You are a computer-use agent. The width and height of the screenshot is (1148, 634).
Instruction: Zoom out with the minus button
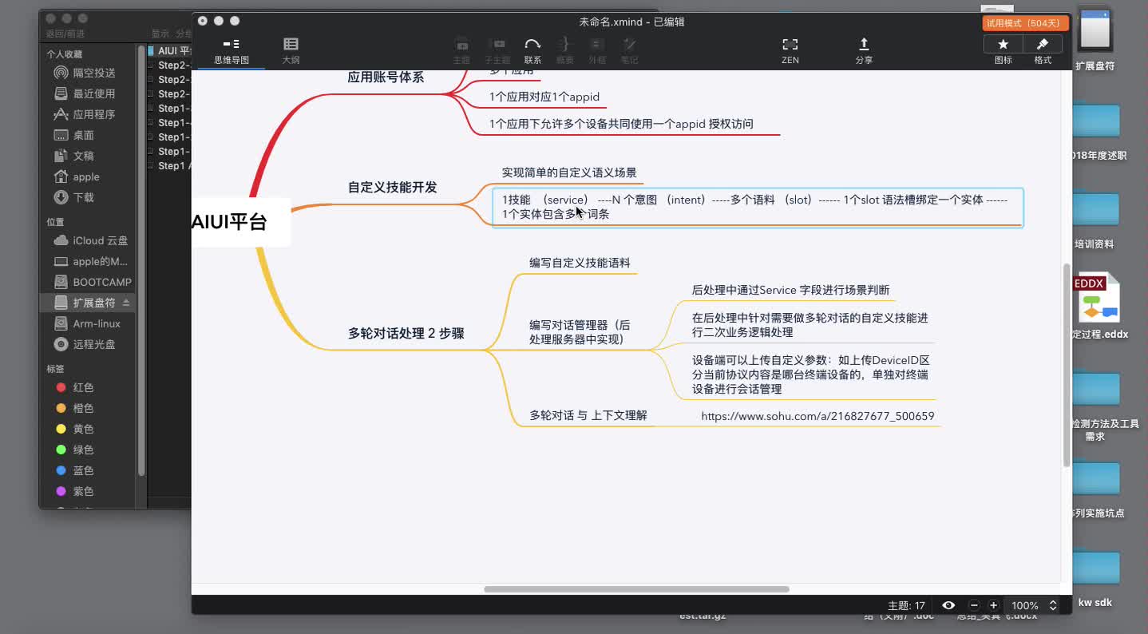(x=974, y=605)
